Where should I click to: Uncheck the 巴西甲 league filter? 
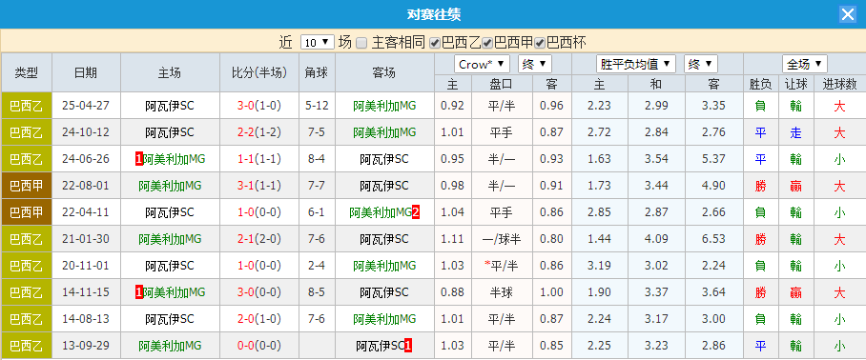[487, 43]
